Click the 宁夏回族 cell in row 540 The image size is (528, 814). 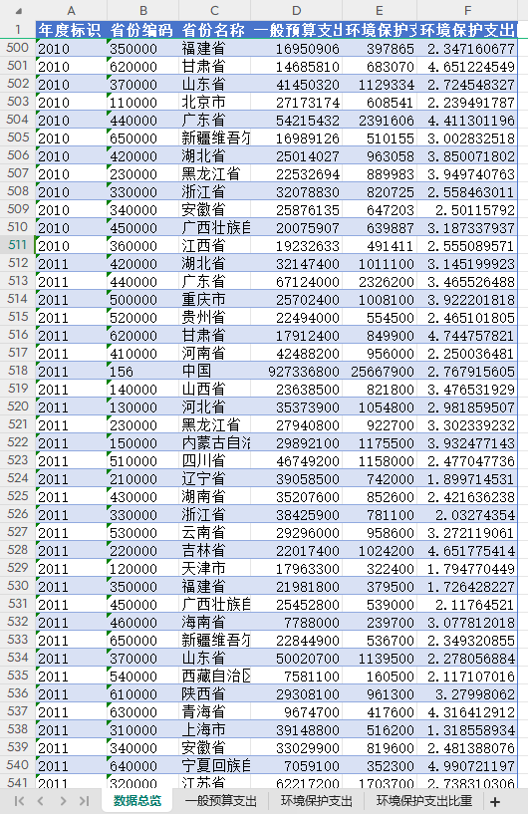point(214,766)
